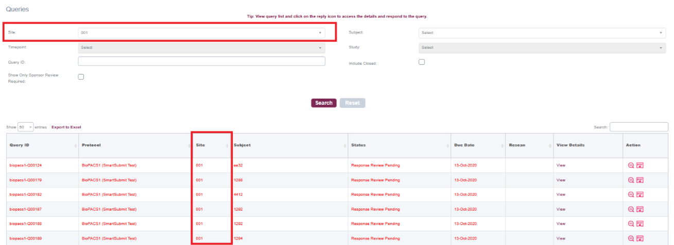Enable the Include Closed checkbox
Image resolution: width=674 pixels, height=245 pixels.
coord(422,62)
